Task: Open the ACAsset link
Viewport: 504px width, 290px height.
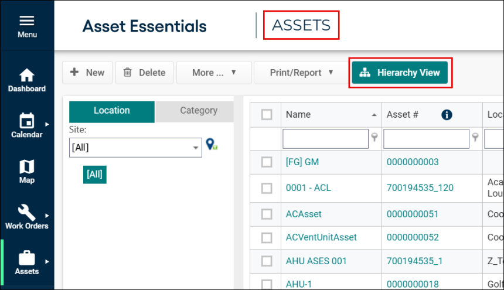Action: [304, 214]
